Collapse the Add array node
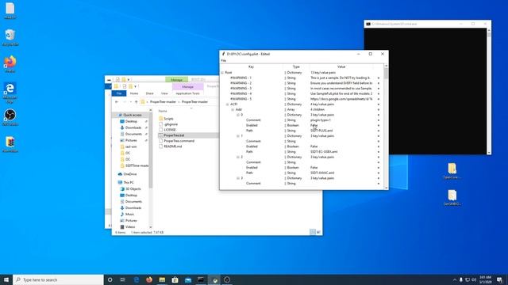The width and height of the screenshot is (508, 285). [233, 109]
